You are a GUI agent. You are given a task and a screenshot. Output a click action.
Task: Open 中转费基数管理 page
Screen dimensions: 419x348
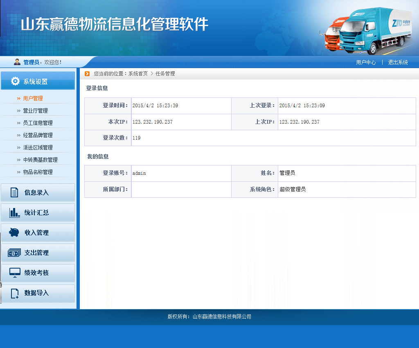click(40, 160)
